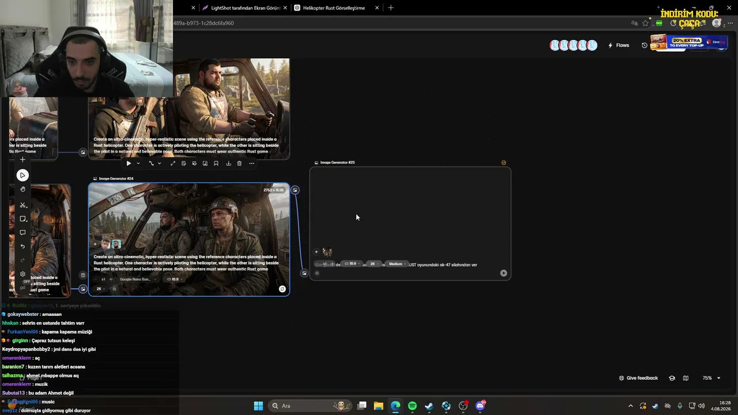Undo last action in left toolbar
The image size is (738, 415).
pos(22,247)
